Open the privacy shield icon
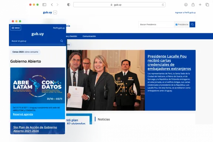The height and width of the screenshot is (142, 213). tap(69, 5)
